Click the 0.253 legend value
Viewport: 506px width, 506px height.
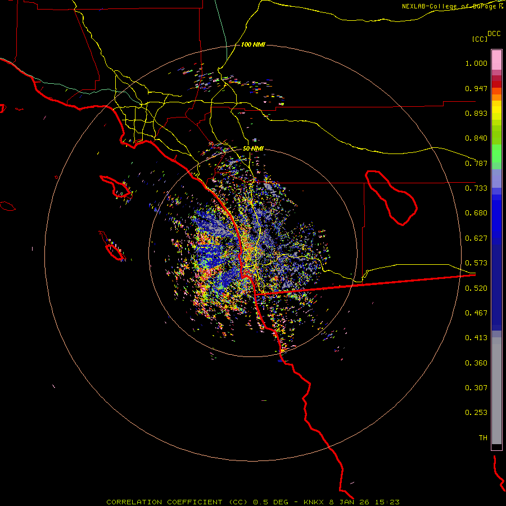point(476,413)
